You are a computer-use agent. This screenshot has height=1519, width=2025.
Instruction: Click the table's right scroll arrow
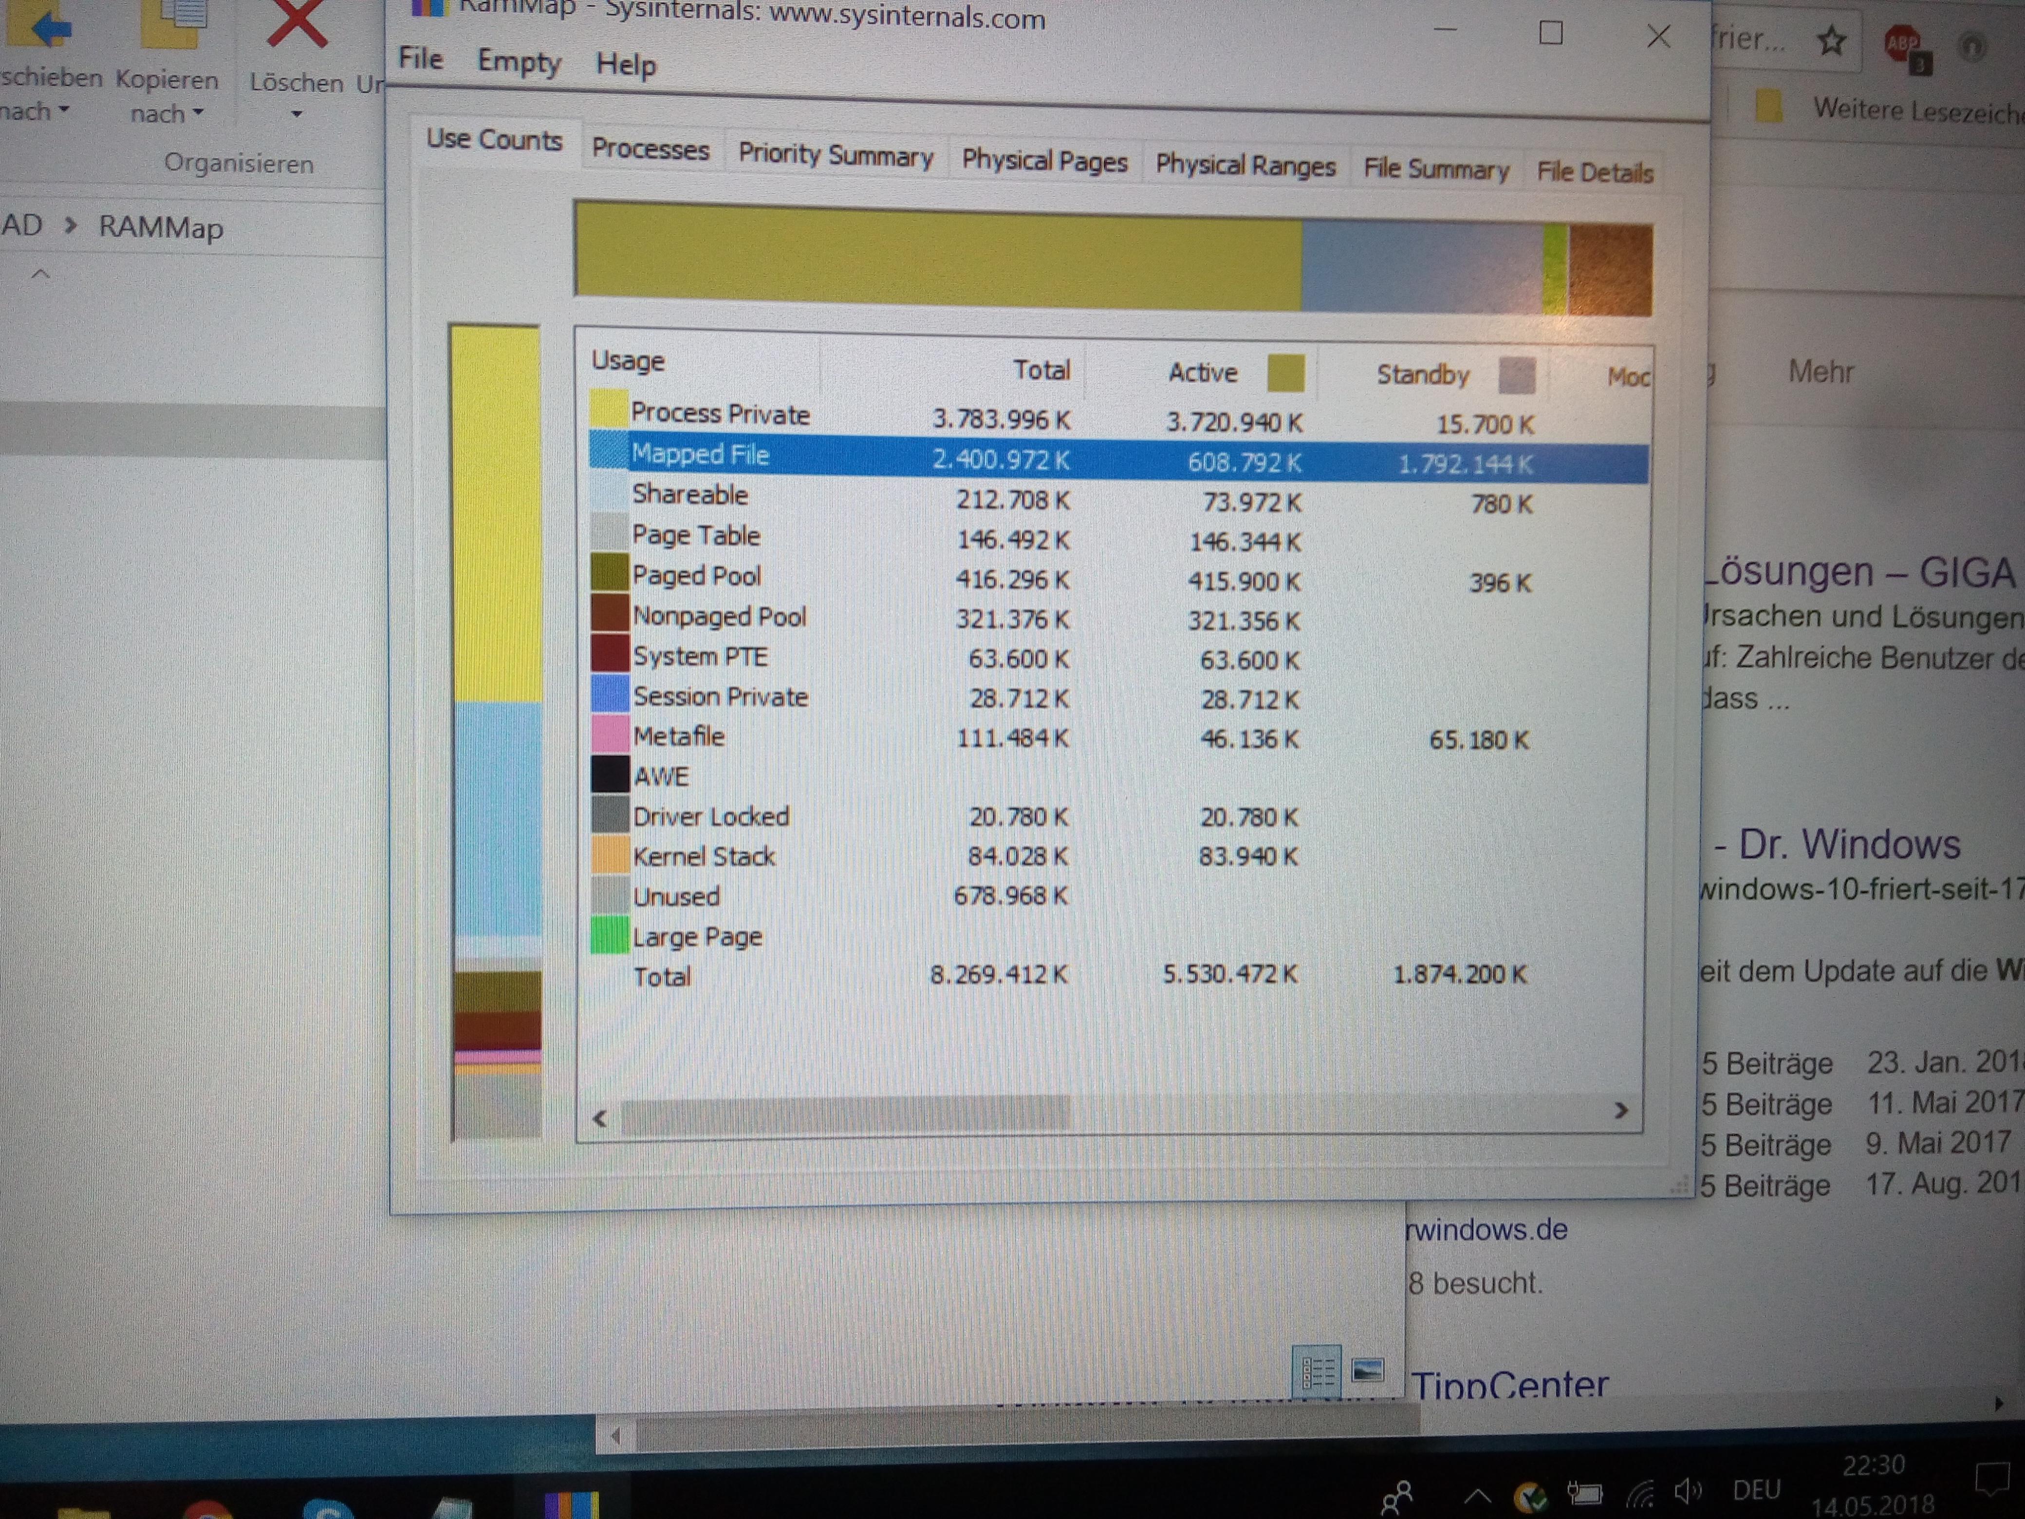click(1621, 1111)
